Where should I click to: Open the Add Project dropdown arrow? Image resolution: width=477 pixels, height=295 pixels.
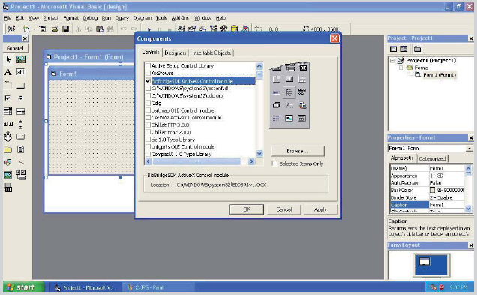[19, 29]
